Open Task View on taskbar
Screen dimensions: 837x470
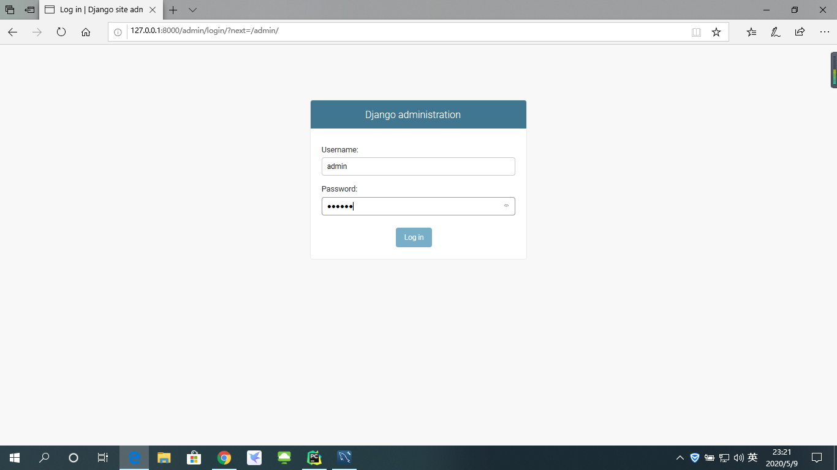click(x=103, y=457)
